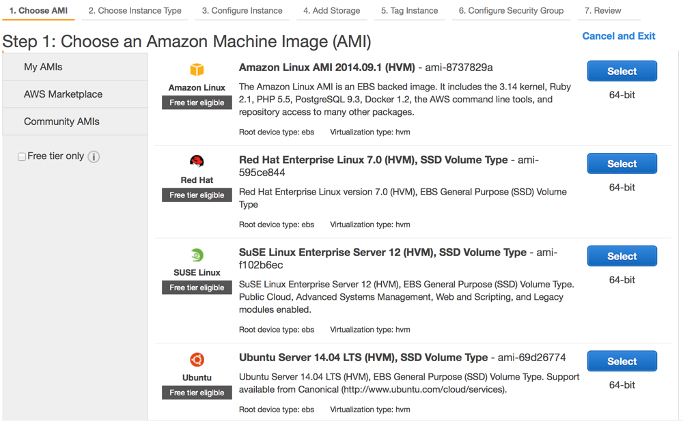Viewport: 683px width, 426px height.
Task: Go to the Configure Instance step
Action: (242, 10)
